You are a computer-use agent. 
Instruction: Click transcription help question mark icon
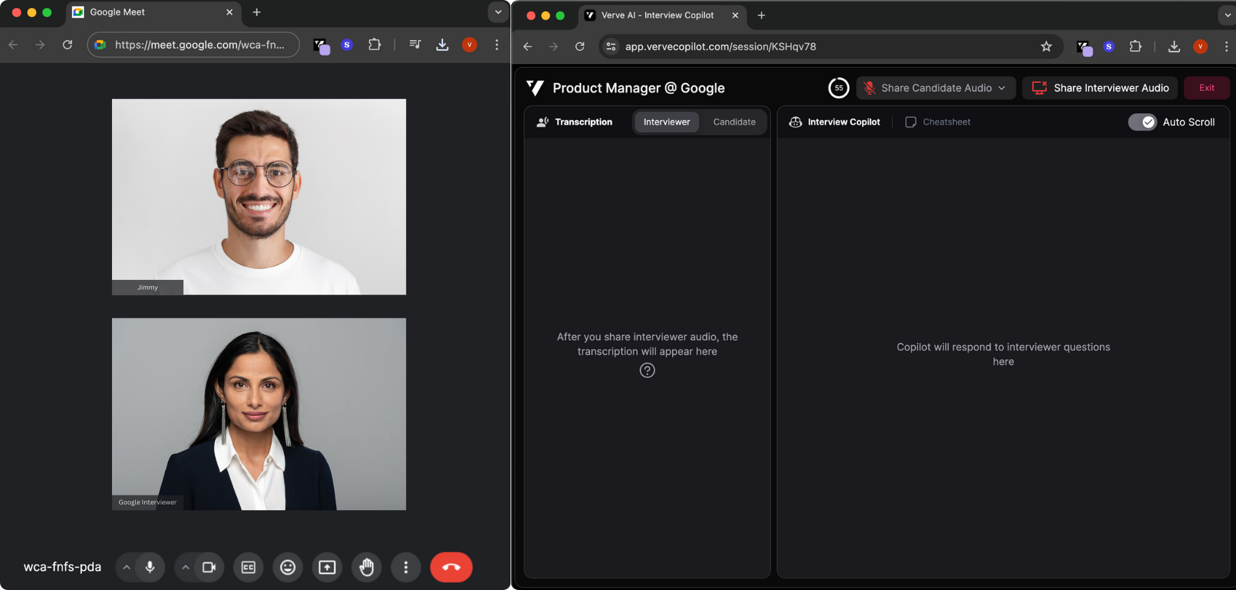[x=647, y=371]
